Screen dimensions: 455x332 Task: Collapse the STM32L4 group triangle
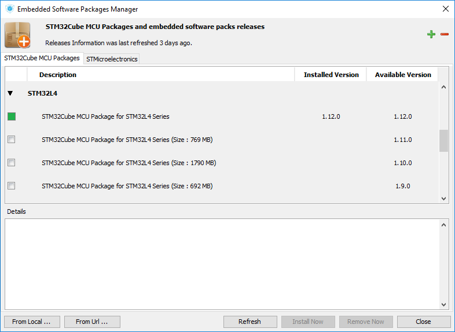click(10, 93)
